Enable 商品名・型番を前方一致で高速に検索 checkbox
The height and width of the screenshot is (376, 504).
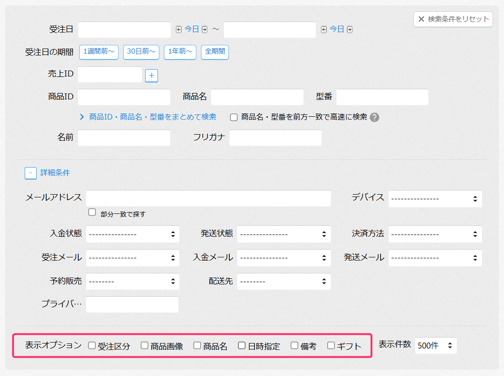(x=234, y=117)
